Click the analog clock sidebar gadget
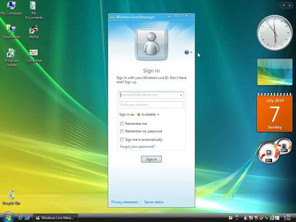This screenshot has height=222, width=296. point(275,33)
